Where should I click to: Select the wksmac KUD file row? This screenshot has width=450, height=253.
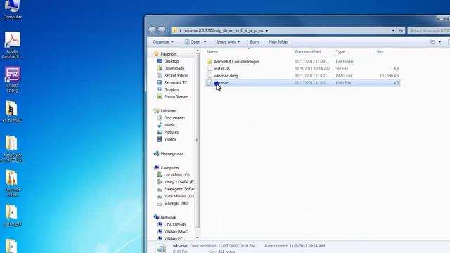303,83
